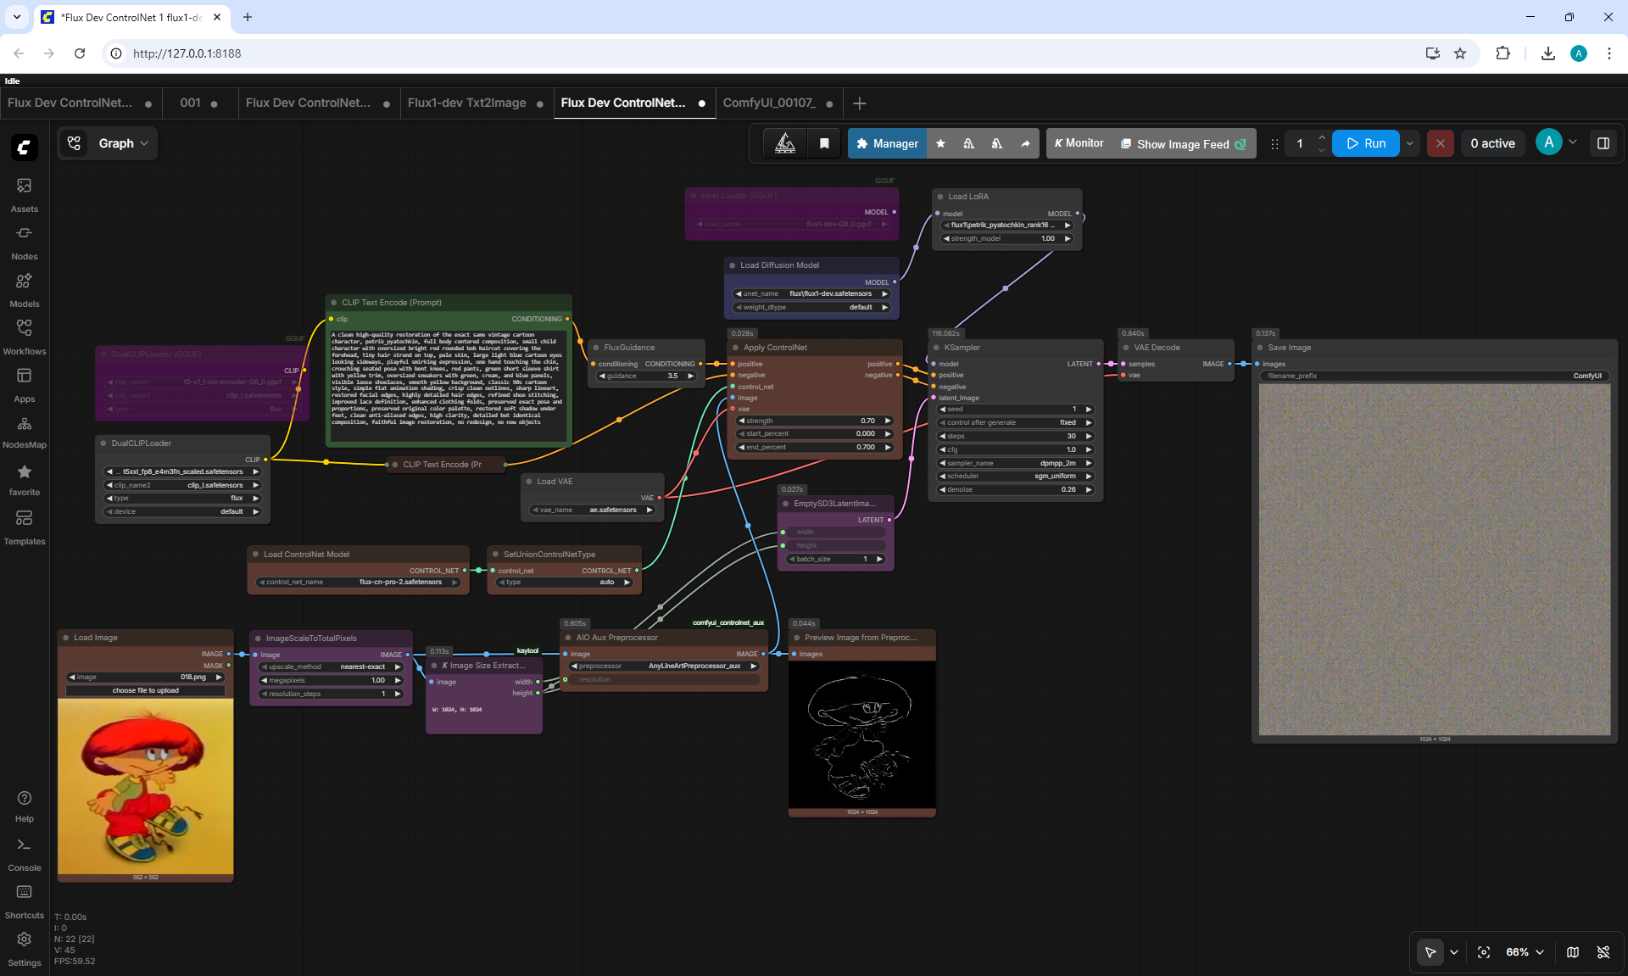Screen dimensions: 1628x976
Task: Open the Manager button
Action: [x=887, y=144]
